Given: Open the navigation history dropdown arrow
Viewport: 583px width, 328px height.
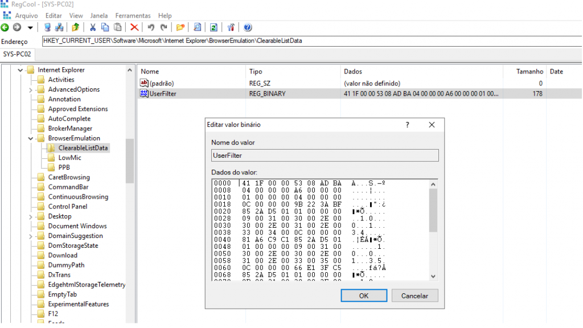Looking at the screenshot, I should 30,27.
